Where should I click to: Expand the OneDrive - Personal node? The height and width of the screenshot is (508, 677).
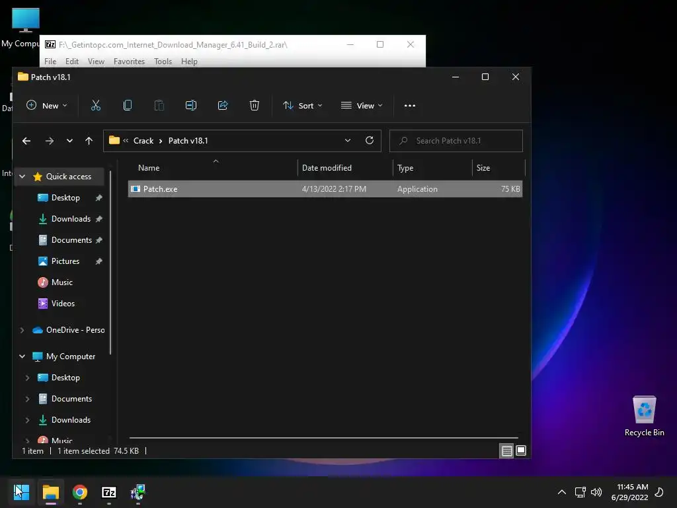pos(22,330)
